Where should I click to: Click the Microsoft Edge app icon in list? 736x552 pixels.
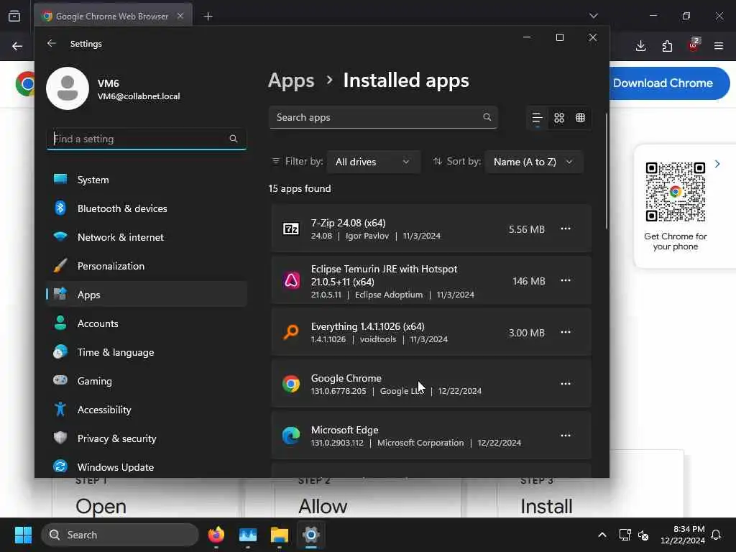(291, 436)
